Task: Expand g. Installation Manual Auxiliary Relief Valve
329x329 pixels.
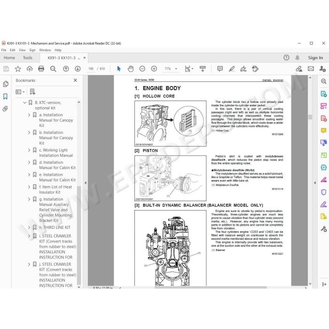Action: pyautogui.click(x=29, y=199)
